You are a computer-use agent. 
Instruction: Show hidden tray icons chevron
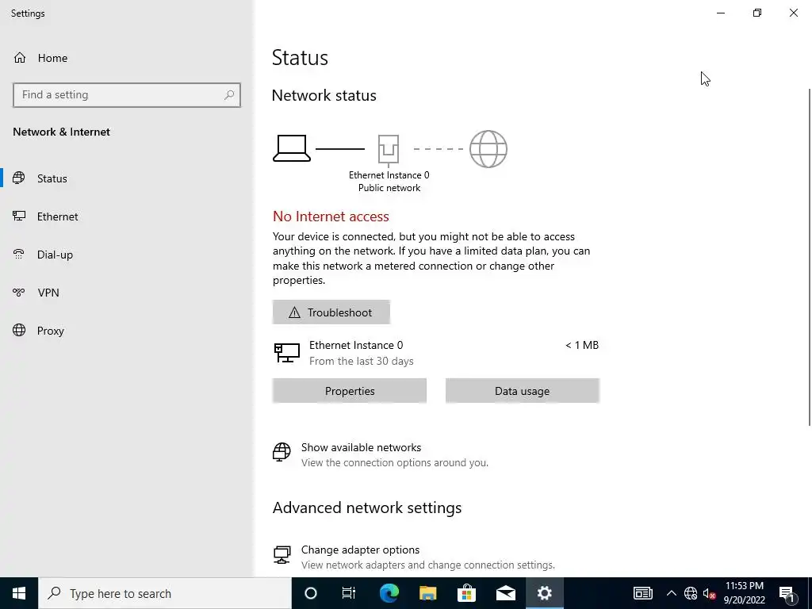coord(671,593)
